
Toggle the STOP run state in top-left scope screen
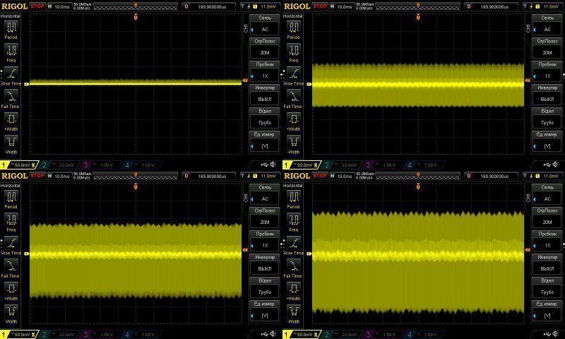(x=37, y=6)
